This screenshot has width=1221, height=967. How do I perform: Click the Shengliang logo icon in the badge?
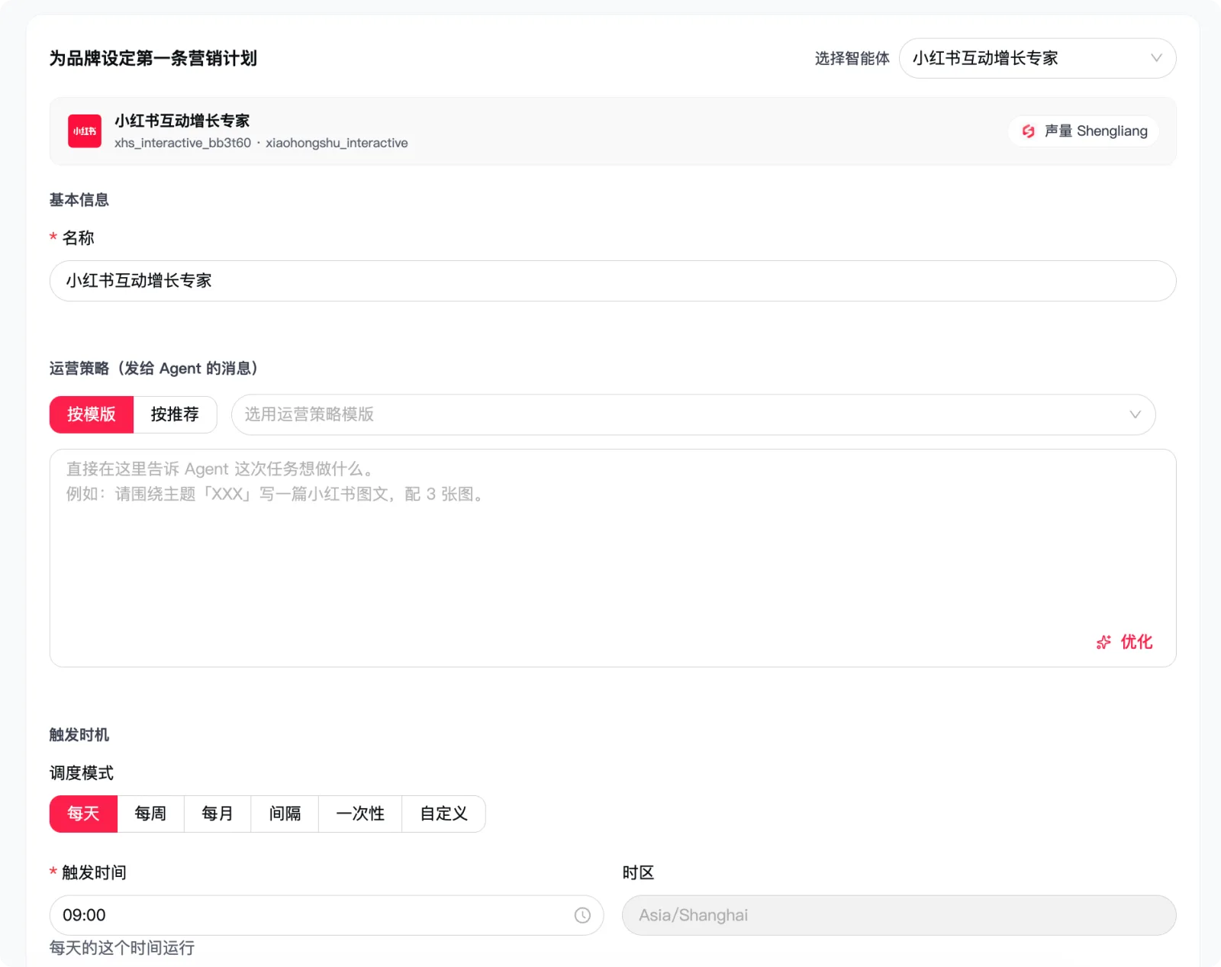1028,131
